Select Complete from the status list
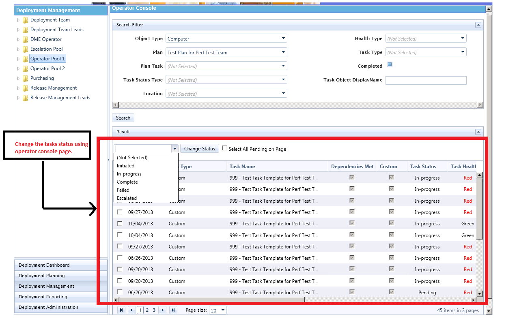 (x=127, y=182)
